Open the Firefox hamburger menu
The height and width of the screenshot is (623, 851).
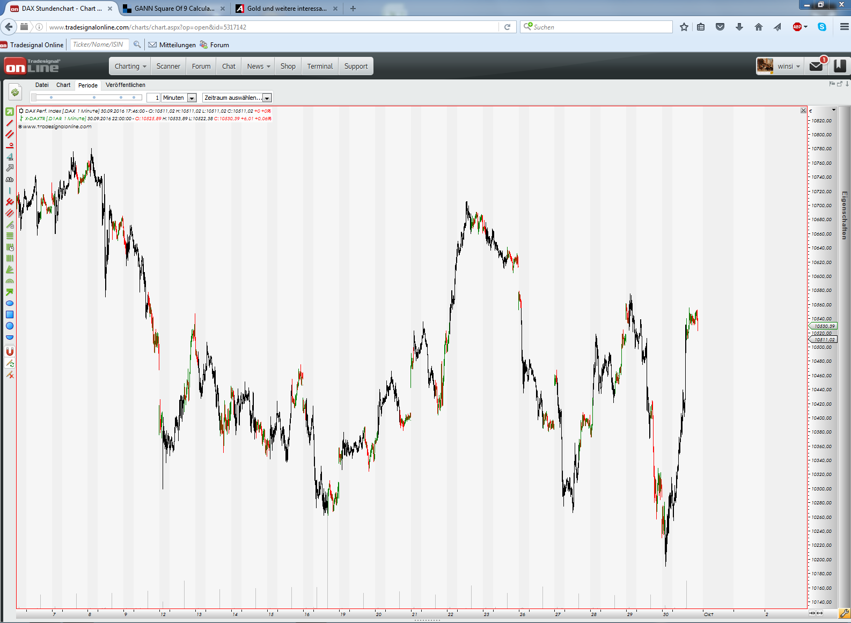[x=844, y=27]
